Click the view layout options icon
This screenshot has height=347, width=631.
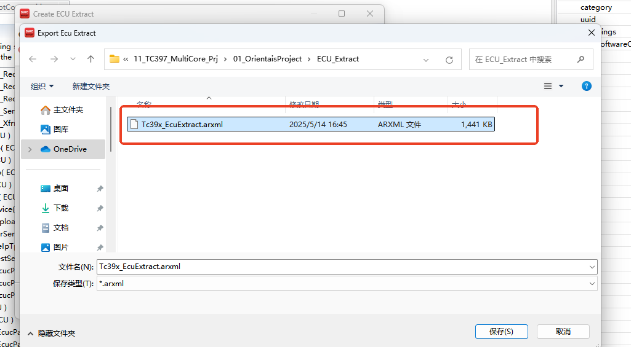[x=548, y=86]
